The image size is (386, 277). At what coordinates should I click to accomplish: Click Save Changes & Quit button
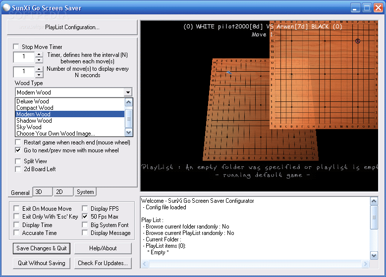pyautogui.click(x=42, y=248)
